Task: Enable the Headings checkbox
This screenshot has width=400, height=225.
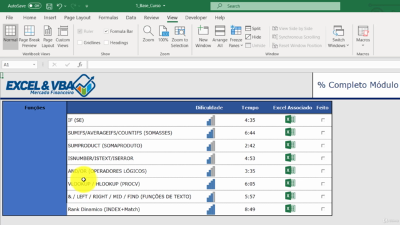Action: (106, 42)
